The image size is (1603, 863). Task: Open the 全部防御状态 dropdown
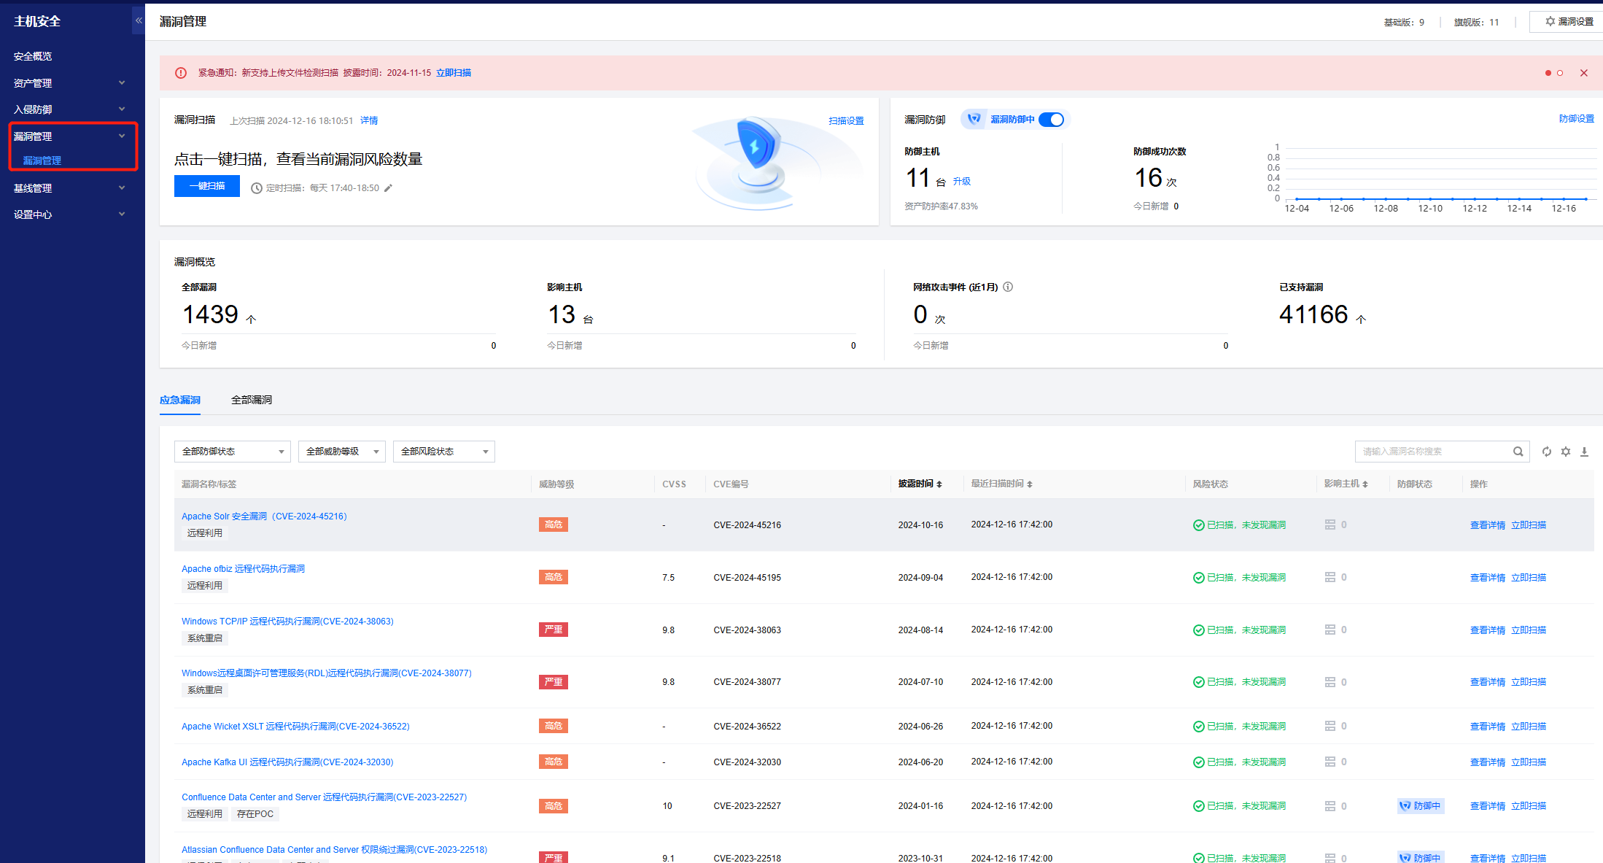click(232, 452)
